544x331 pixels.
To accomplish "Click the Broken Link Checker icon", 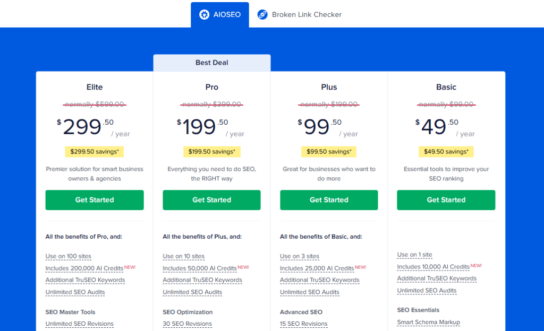I will click(x=262, y=15).
